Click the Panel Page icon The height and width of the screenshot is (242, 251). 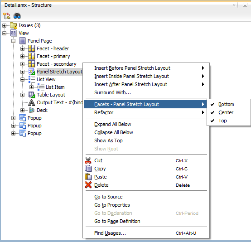[x=22, y=41]
